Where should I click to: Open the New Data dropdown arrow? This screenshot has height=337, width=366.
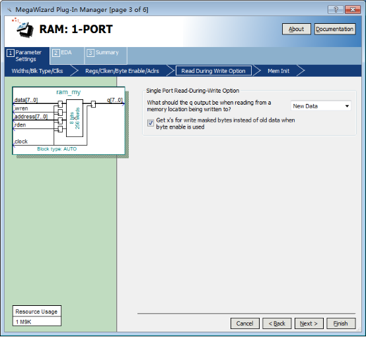tap(347, 106)
